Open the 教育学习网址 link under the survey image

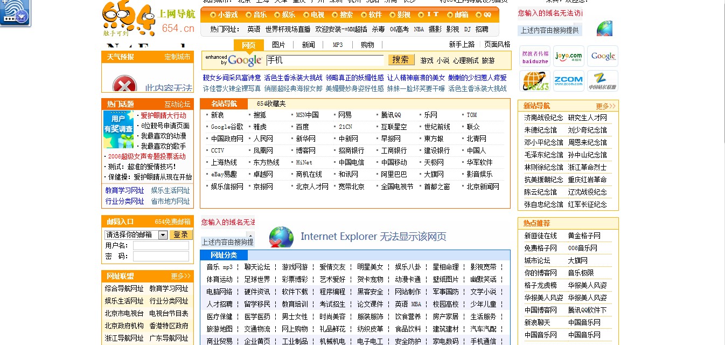click(125, 190)
